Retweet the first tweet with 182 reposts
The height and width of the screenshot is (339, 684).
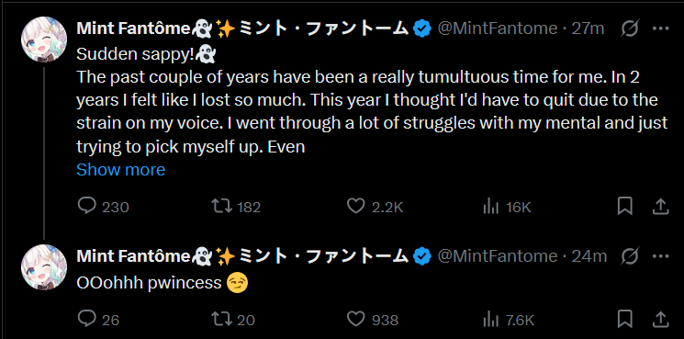click(x=236, y=207)
